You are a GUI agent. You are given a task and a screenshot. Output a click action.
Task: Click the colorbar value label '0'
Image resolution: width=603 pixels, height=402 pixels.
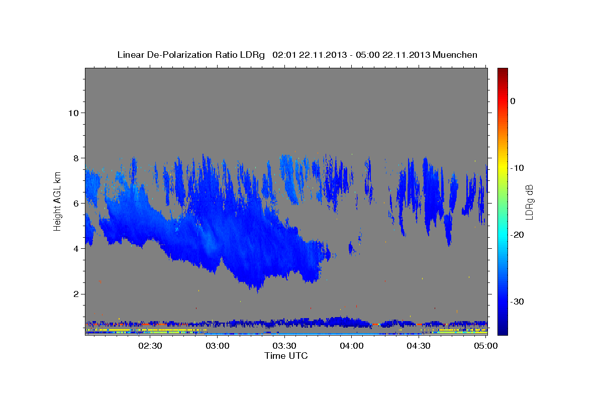(x=513, y=101)
